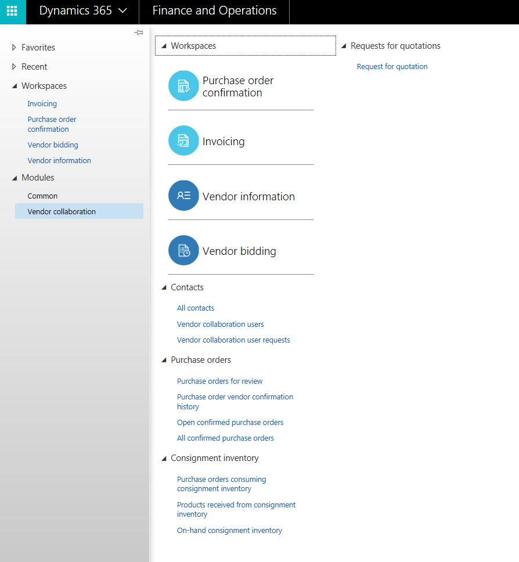The image size is (519, 562).
Task: Expand the Favorites section in sidebar
Action: (14, 48)
